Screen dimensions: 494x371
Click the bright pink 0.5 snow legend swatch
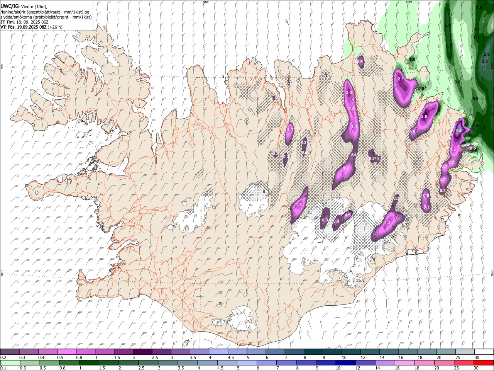click(x=66, y=352)
